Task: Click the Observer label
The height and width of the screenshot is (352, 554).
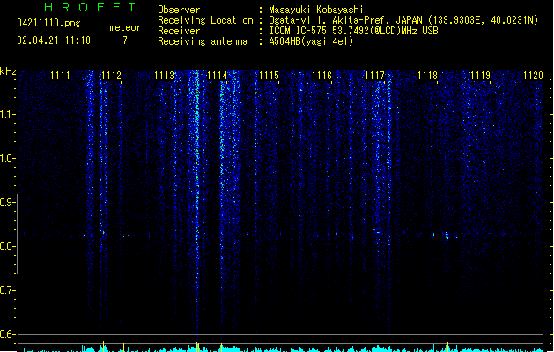Action: tap(179, 10)
